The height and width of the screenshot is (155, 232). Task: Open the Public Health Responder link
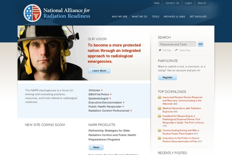pyautogui.click(x=105, y=107)
